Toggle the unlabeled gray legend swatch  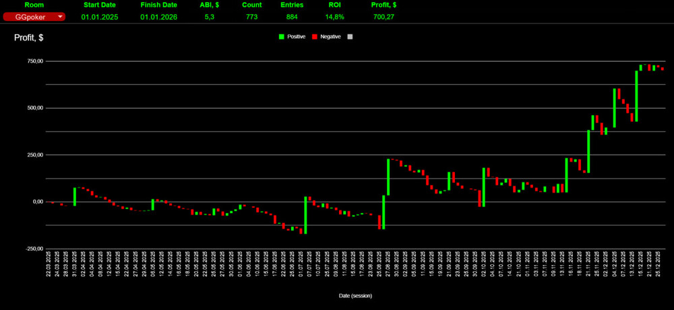coord(350,36)
